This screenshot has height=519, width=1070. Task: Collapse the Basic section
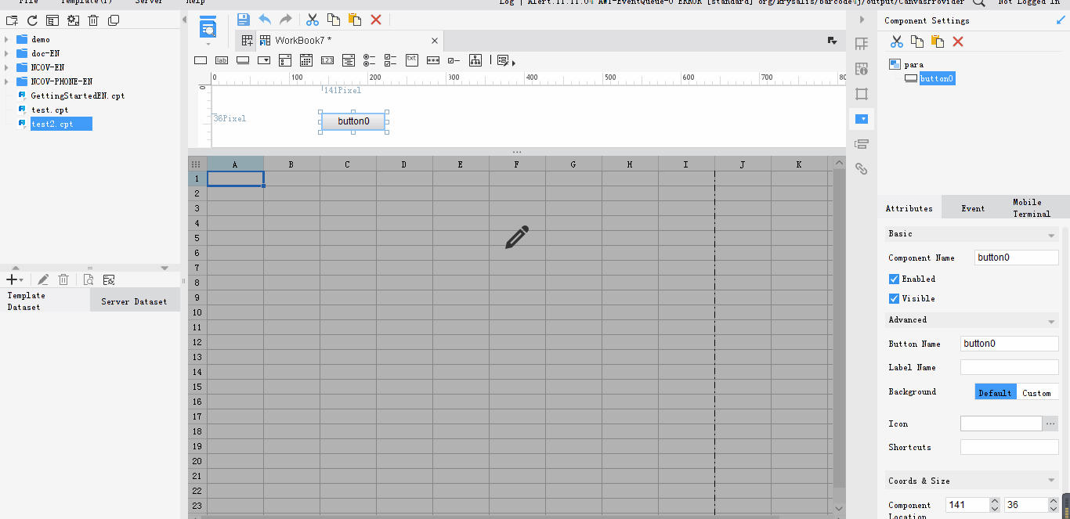(1051, 235)
